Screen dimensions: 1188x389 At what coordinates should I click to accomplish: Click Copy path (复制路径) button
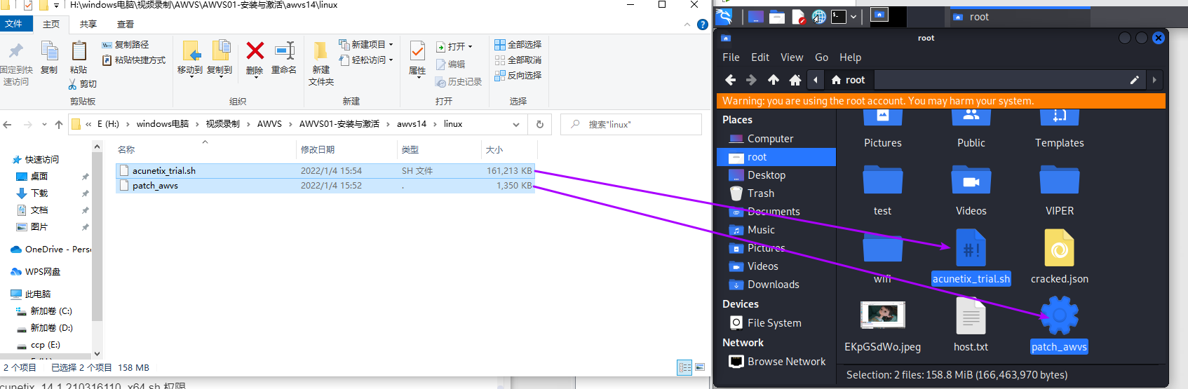(x=126, y=45)
